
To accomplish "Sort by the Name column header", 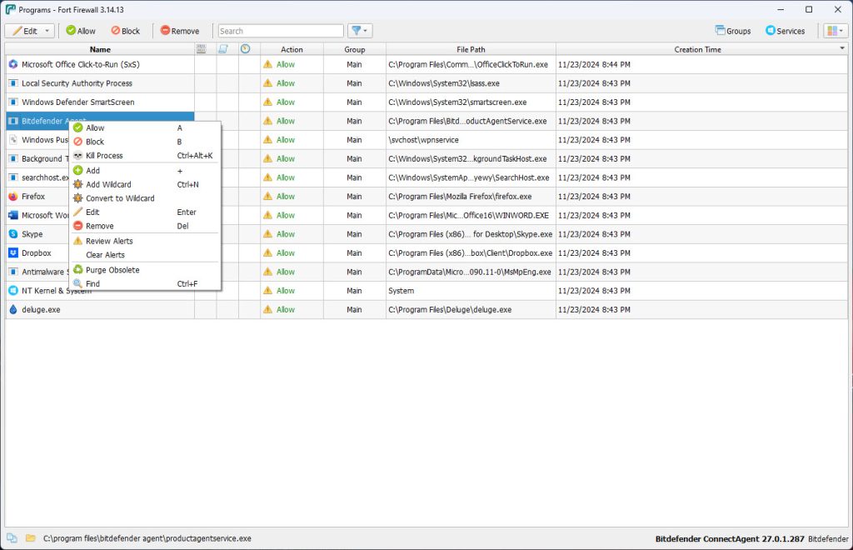I will (100, 49).
